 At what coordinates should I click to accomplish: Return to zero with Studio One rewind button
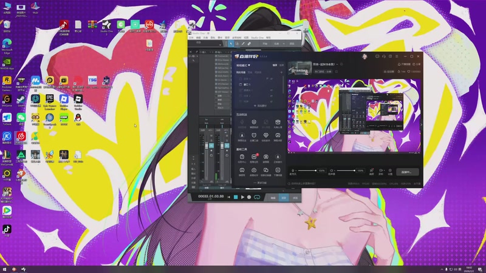tap(229, 197)
